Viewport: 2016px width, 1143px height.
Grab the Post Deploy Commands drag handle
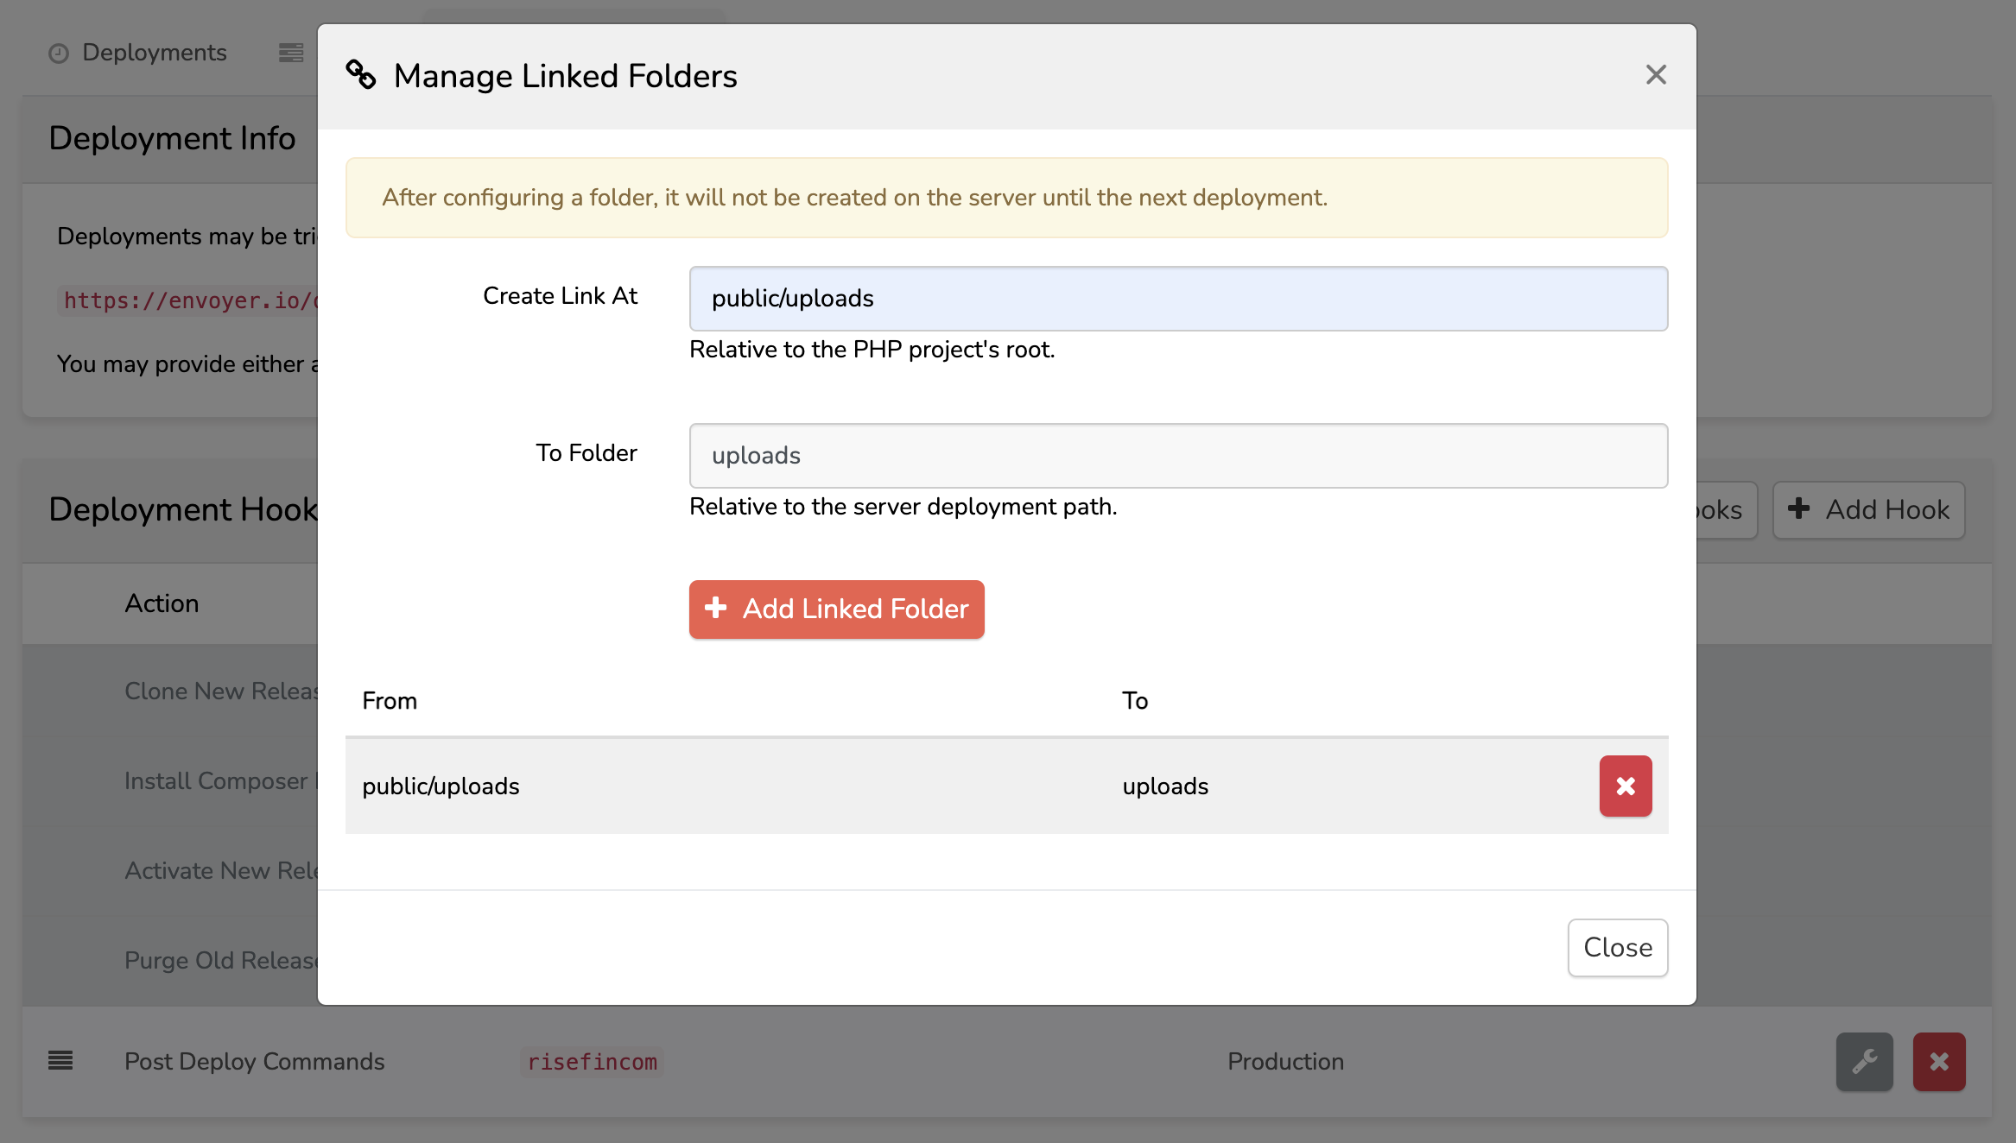pos(60,1060)
